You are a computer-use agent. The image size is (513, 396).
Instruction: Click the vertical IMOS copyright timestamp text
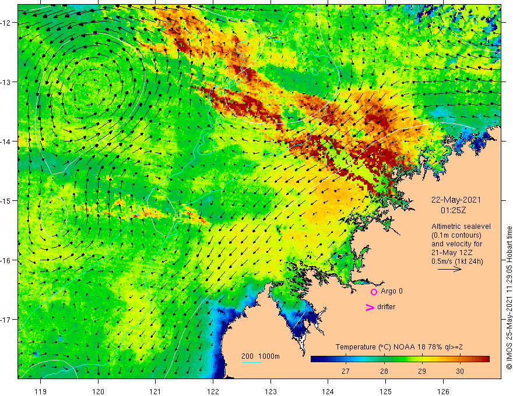point(509,298)
